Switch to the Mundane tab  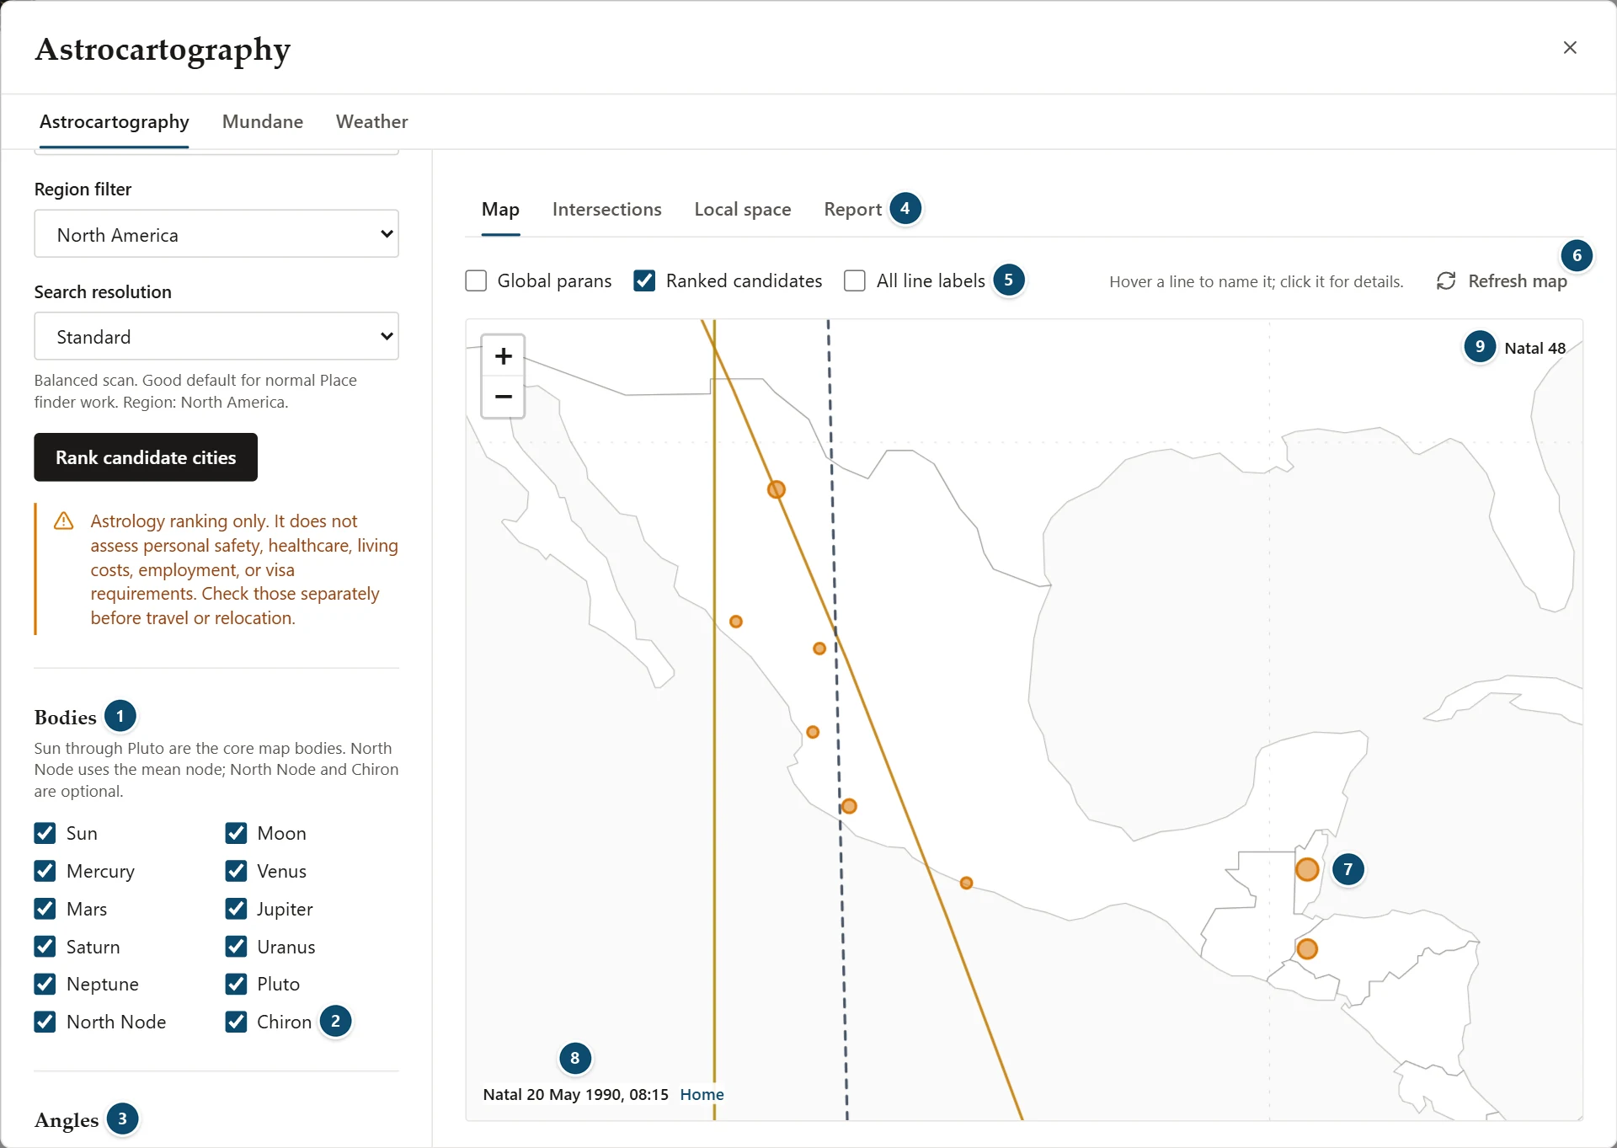(x=263, y=121)
